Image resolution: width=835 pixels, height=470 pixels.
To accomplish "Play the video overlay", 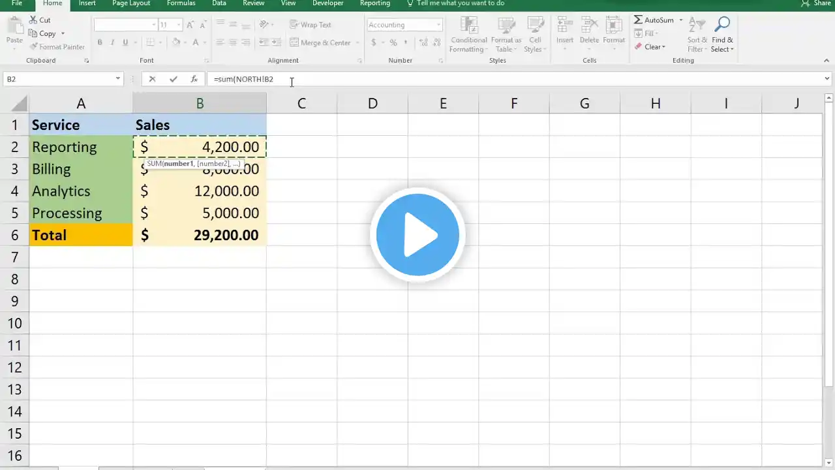I will pos(417,235).
